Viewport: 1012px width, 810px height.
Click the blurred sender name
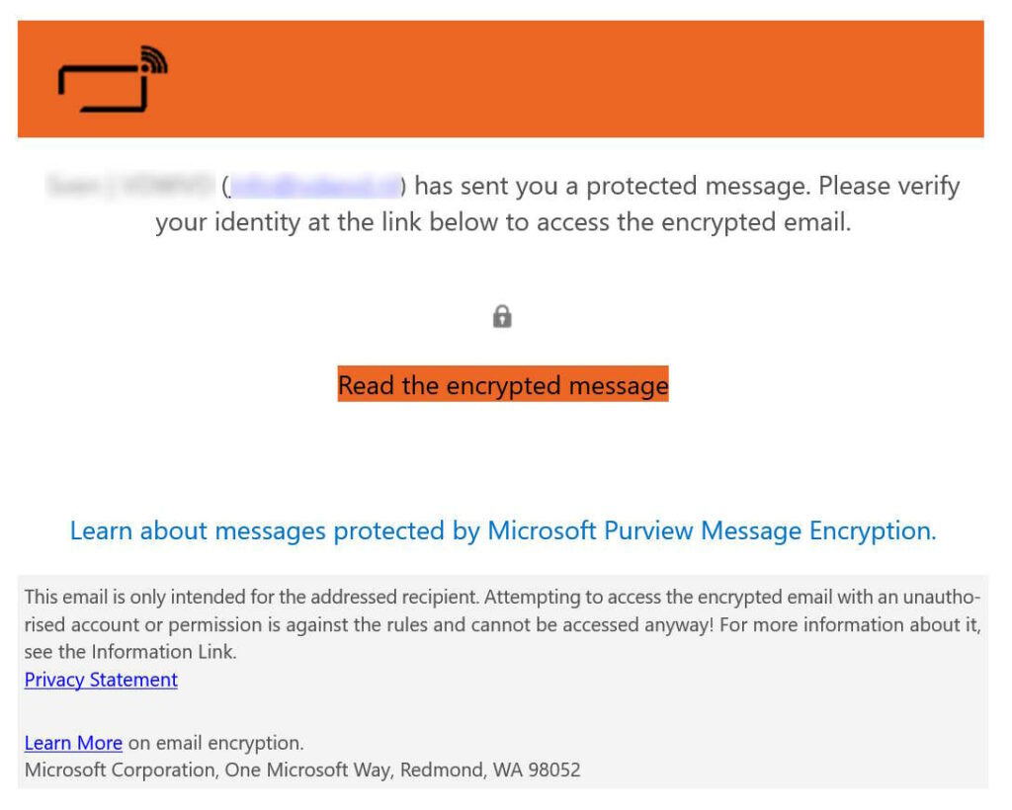click(131, 186)
